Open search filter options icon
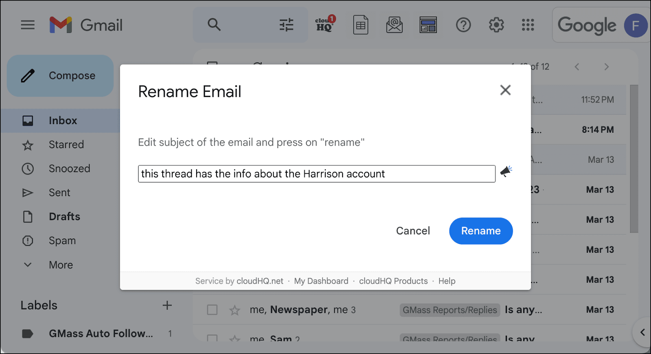 (x=286, y=25)
